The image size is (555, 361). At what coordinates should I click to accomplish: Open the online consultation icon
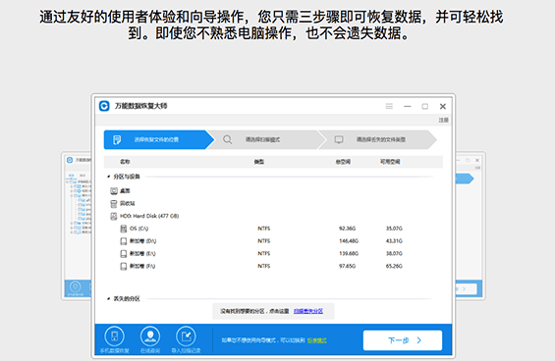click(150, 336)
